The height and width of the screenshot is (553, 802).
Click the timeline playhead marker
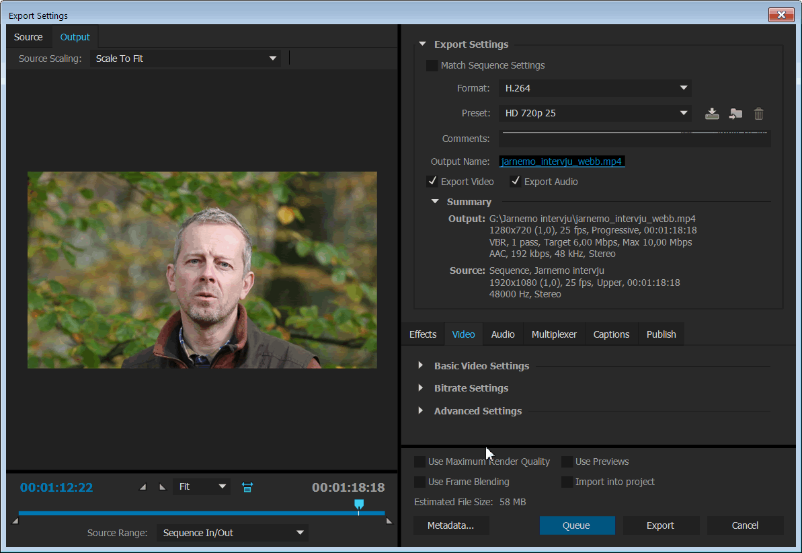tap(359, 505)
